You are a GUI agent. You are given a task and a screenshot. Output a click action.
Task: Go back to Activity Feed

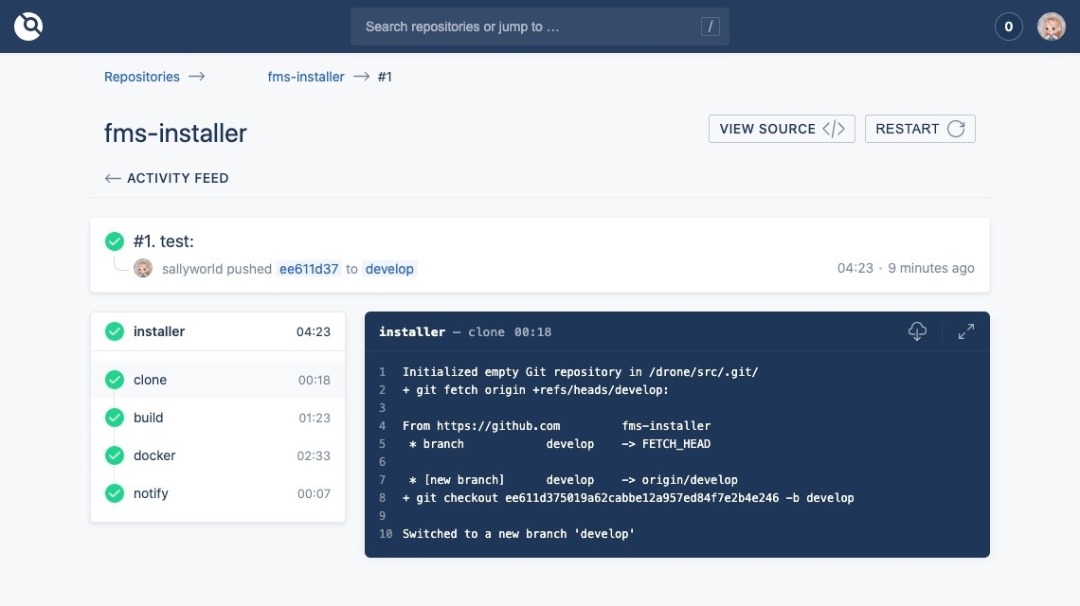pos(167,178)
